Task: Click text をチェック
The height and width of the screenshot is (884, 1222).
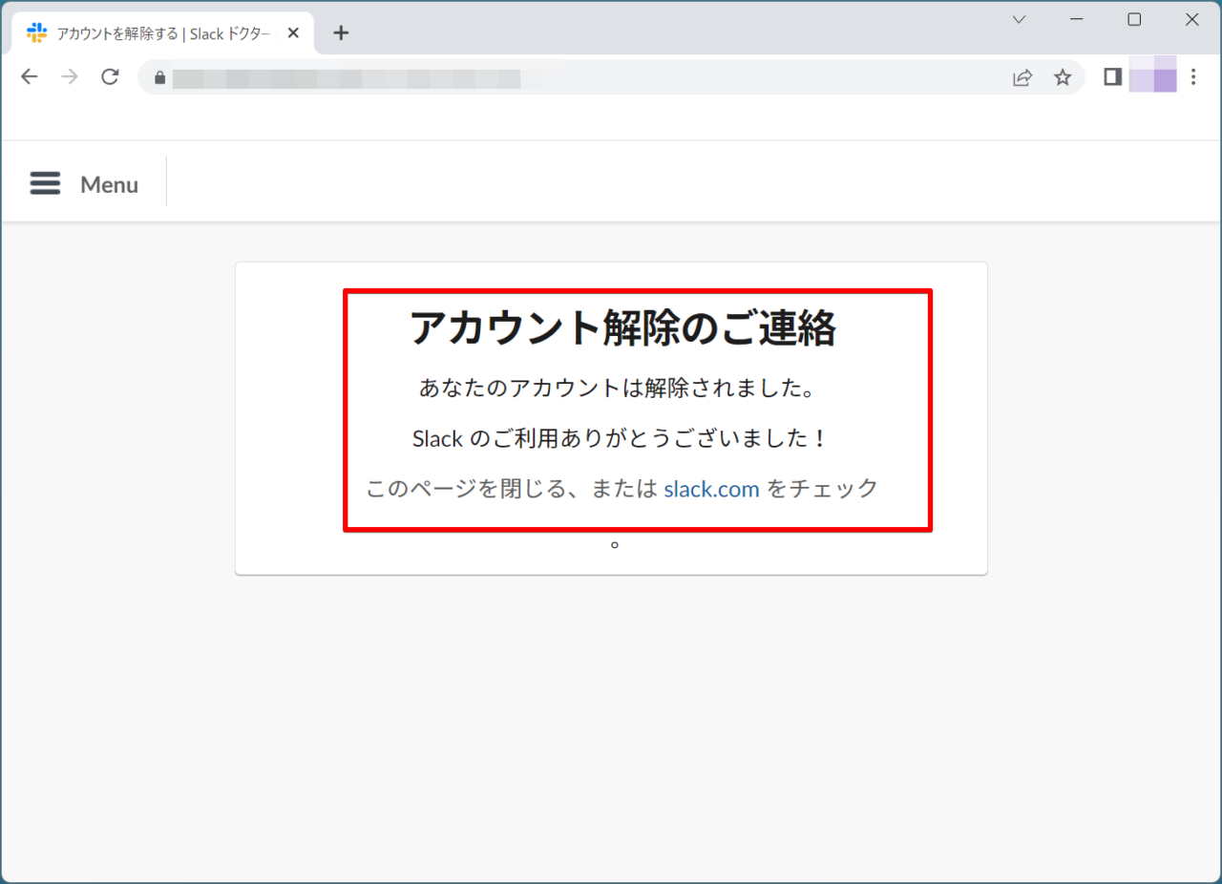Action: [822, 489]
